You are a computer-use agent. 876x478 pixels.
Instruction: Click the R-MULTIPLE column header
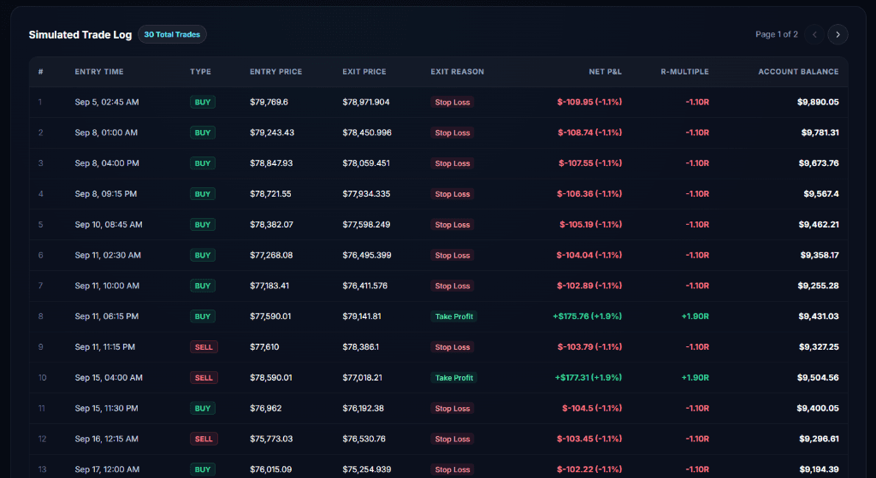click(684, 72)
